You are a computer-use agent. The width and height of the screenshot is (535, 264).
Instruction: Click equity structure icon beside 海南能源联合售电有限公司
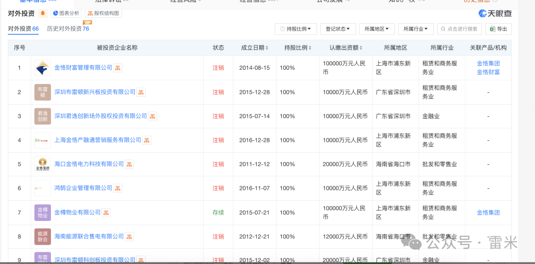pyautogui.click(x=129, y=236)
